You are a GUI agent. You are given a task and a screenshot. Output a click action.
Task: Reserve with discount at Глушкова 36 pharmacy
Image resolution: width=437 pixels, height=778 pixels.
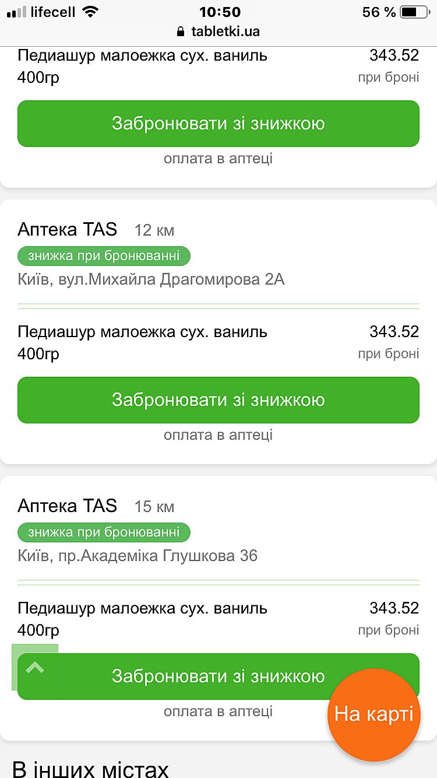(x=218, y=677)
